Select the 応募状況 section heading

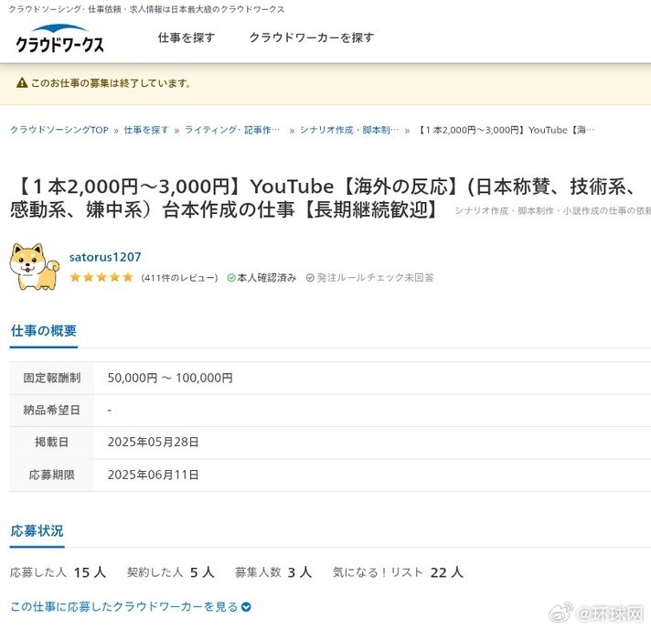coord(37,530)
